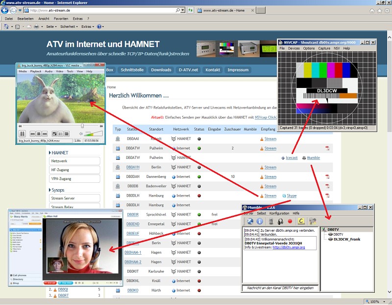Screen dimensions: 392x305
Task: Mute VLC with the speaker icon
Action: pos(81,134)
